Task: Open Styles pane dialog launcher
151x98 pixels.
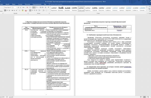Action: click(147, 13)
